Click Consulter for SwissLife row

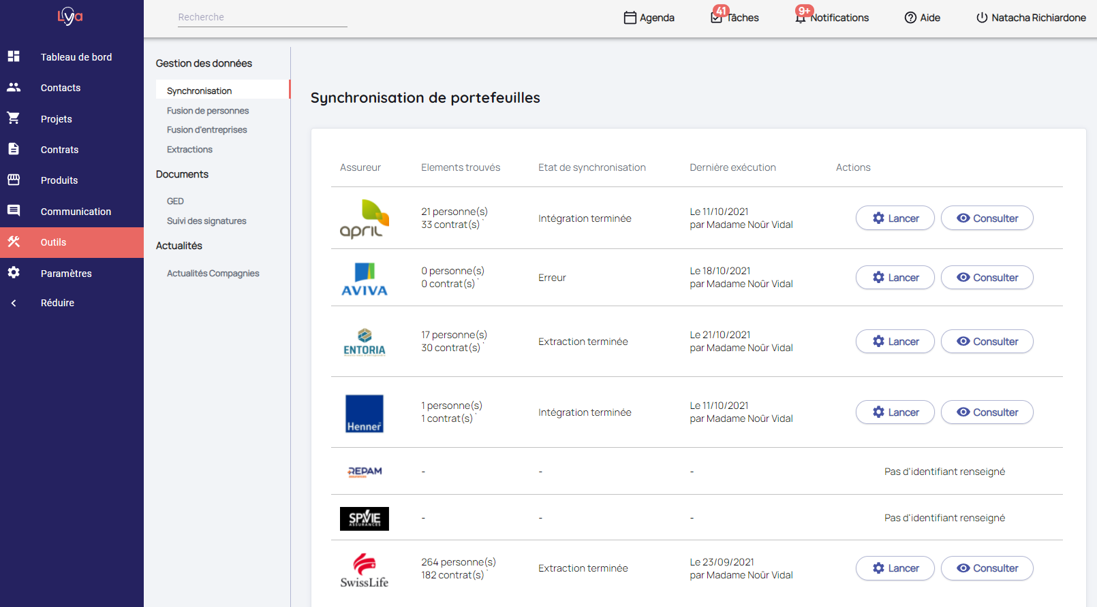point(987,568)
